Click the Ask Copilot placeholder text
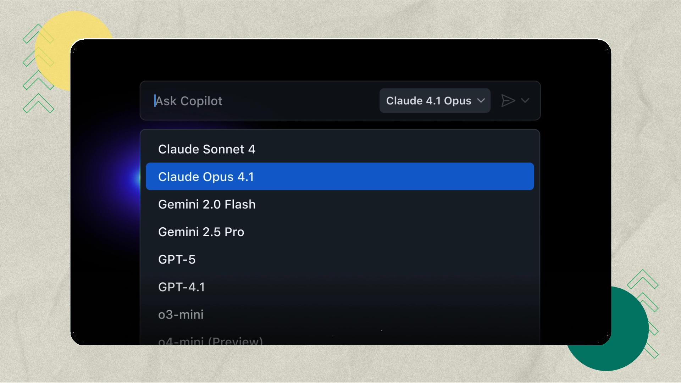681x383 pixels. tap(189, 101)
